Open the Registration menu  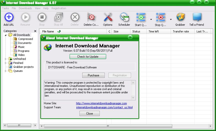click(x=59, y=8)
